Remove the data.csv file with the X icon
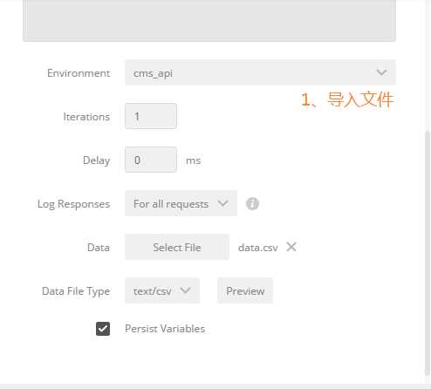Screen dimensions: 431x389 point(291,247)
